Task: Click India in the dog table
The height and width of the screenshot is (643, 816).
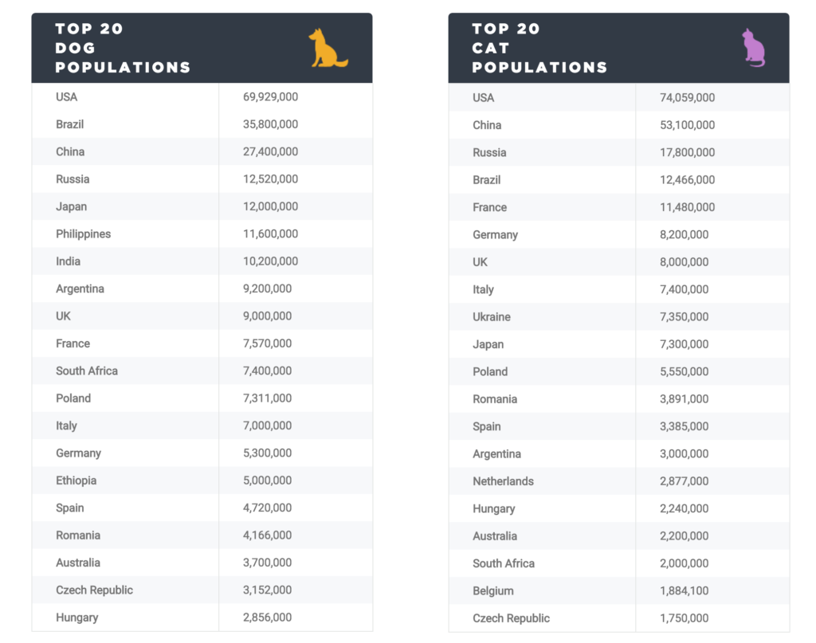Action: coord(69,261)
